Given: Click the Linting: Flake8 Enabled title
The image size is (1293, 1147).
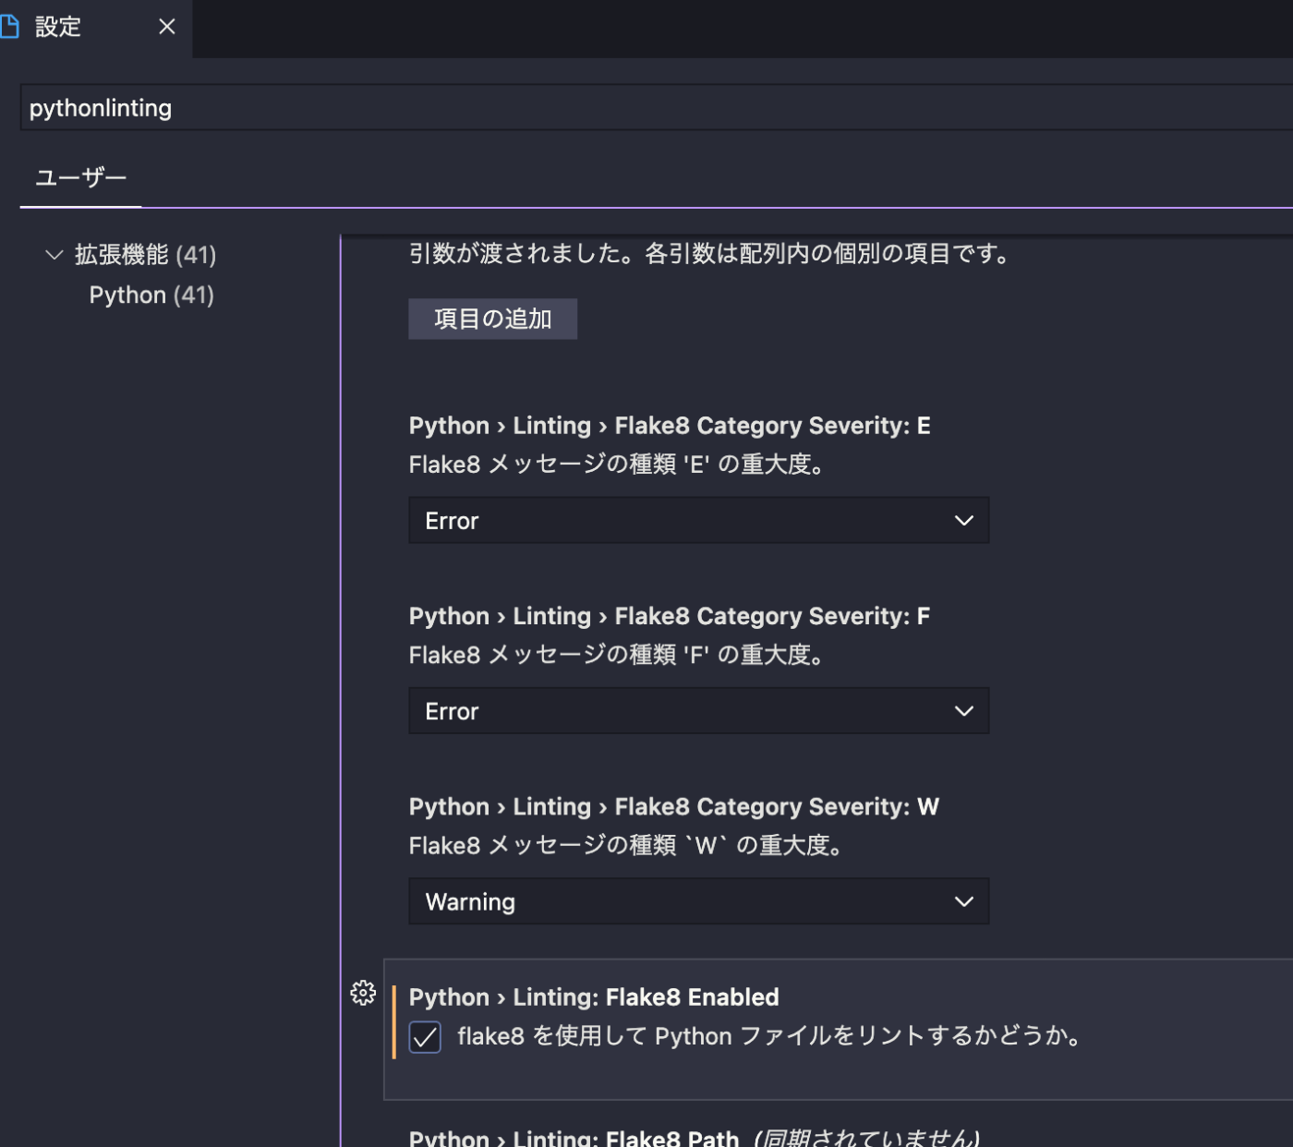Looking at the screenshot, I should pyautogui.click(x=594, y=997).
